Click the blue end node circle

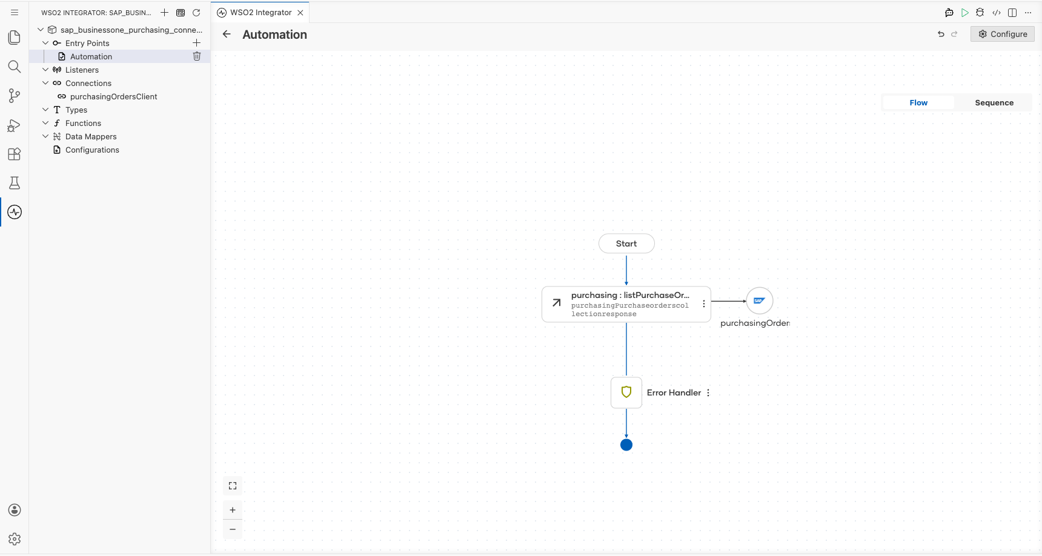(x=626, y=445)
